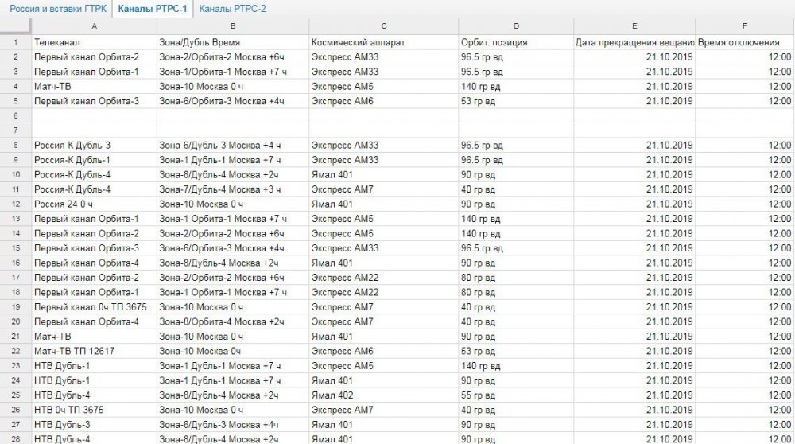The width and height of the screenshot is (795, 444).
Task: Click the Время отключения header cell
Action: [744, 42]
